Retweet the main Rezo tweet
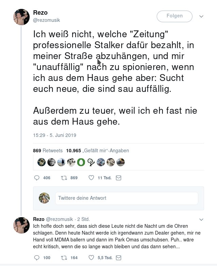 tap(63, 178)
